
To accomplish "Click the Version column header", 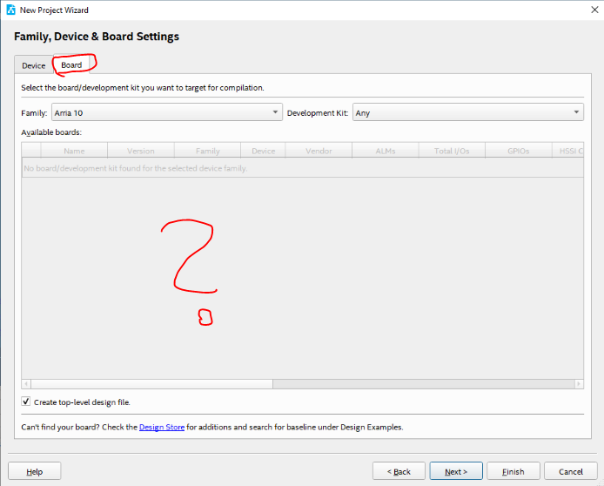I will pyautogui.click(x=141, y=151).
